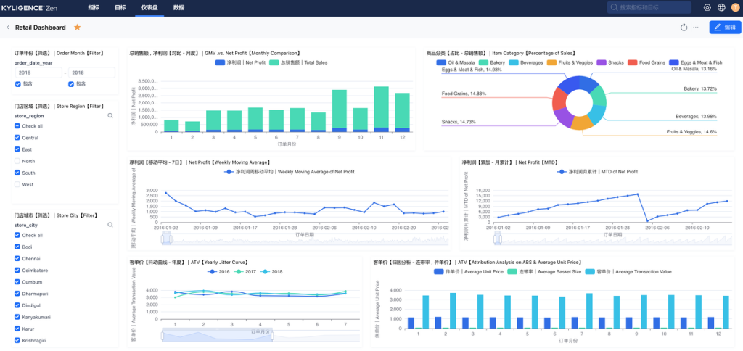Uncheck the Dindigul city
This screenshot has height=351, width=743.
tap(17, 305)
